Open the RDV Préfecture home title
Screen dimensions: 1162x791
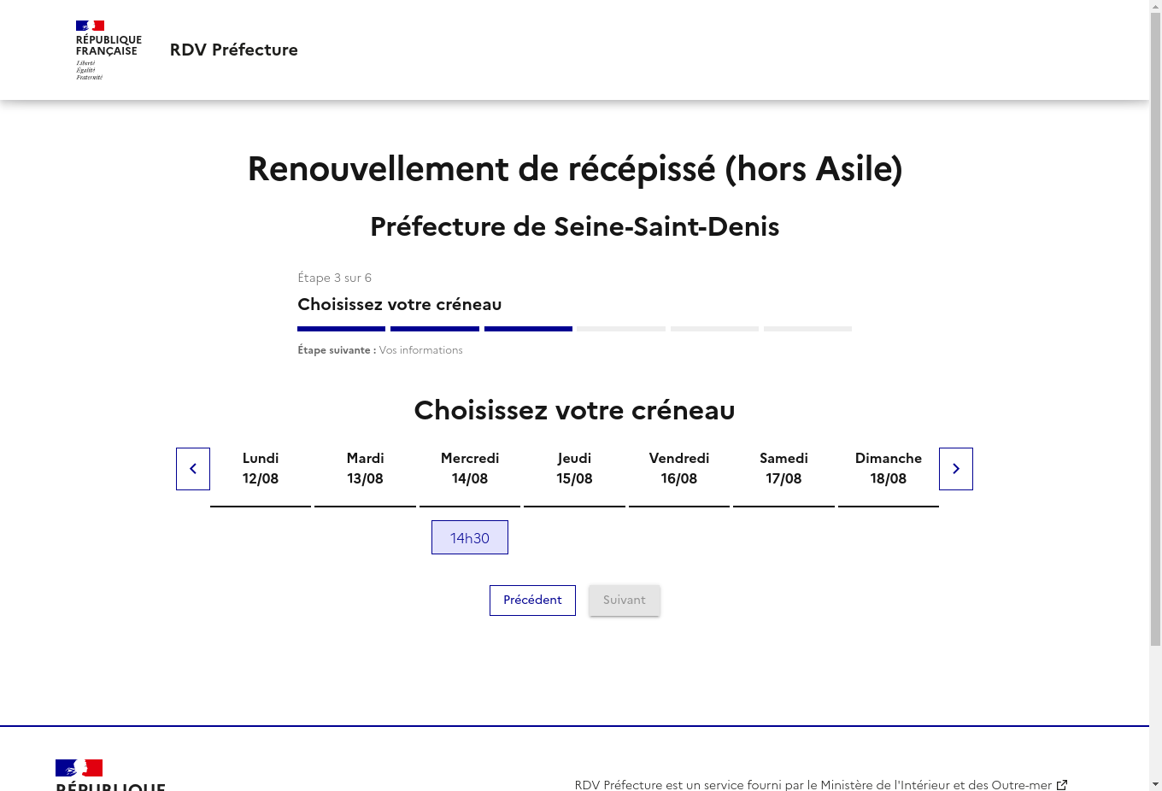(x=234, y=50)
